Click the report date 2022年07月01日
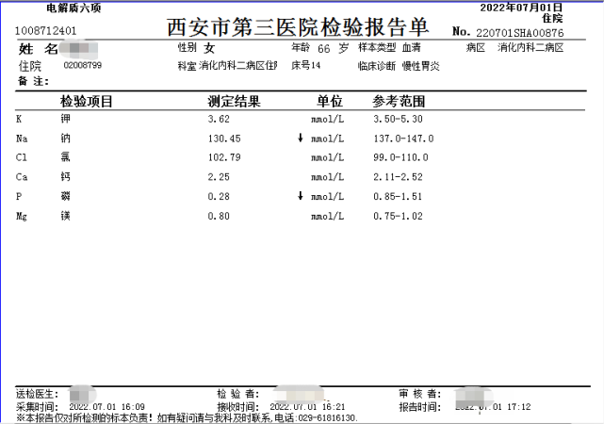The image size is (604, 424). 521,8
